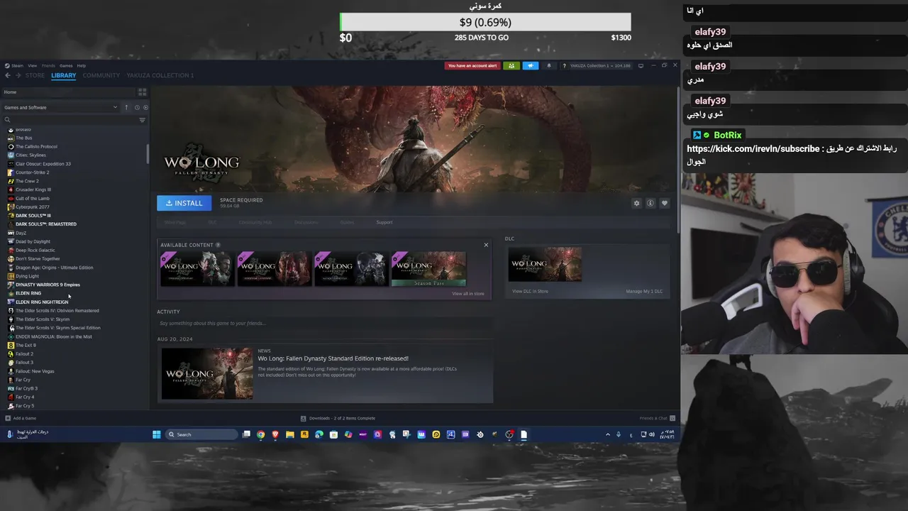Open the Steam menu
Image resolution: width=908 pixels, height=511 pixels.
[17, 65]
